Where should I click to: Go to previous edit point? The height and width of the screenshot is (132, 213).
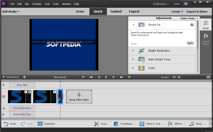[x=83, y=77]
